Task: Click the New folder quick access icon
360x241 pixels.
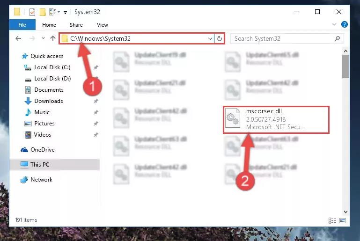Action: click(x=43, y=12)
